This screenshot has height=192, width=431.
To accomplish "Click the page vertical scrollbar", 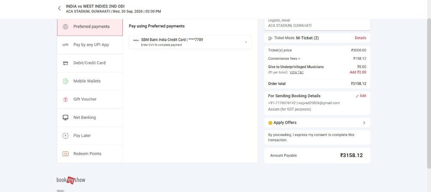I will (x=429, y=93).
